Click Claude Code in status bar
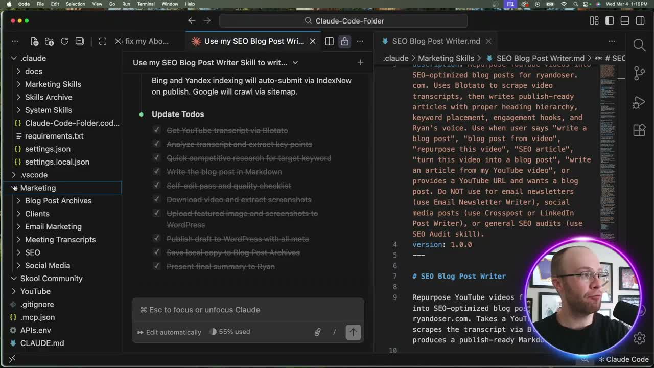654x368 pixels. pos(623,359)
